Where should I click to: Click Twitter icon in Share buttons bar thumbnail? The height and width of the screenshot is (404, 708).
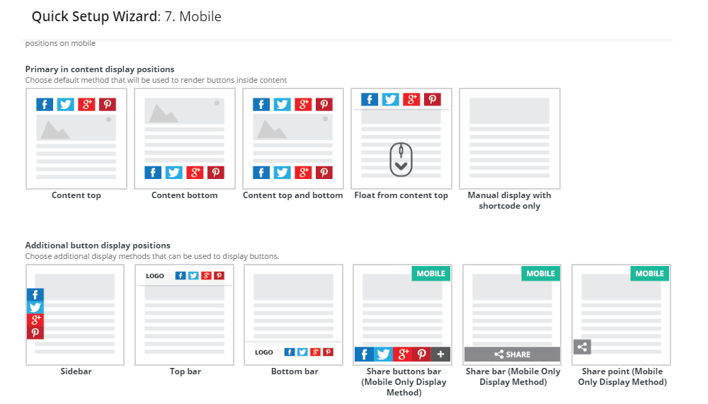pyautogui.click(x=383, y=354)
